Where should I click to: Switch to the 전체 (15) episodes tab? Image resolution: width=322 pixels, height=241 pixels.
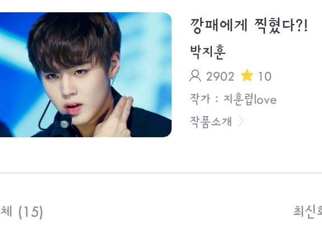click(x=21, y=211)
